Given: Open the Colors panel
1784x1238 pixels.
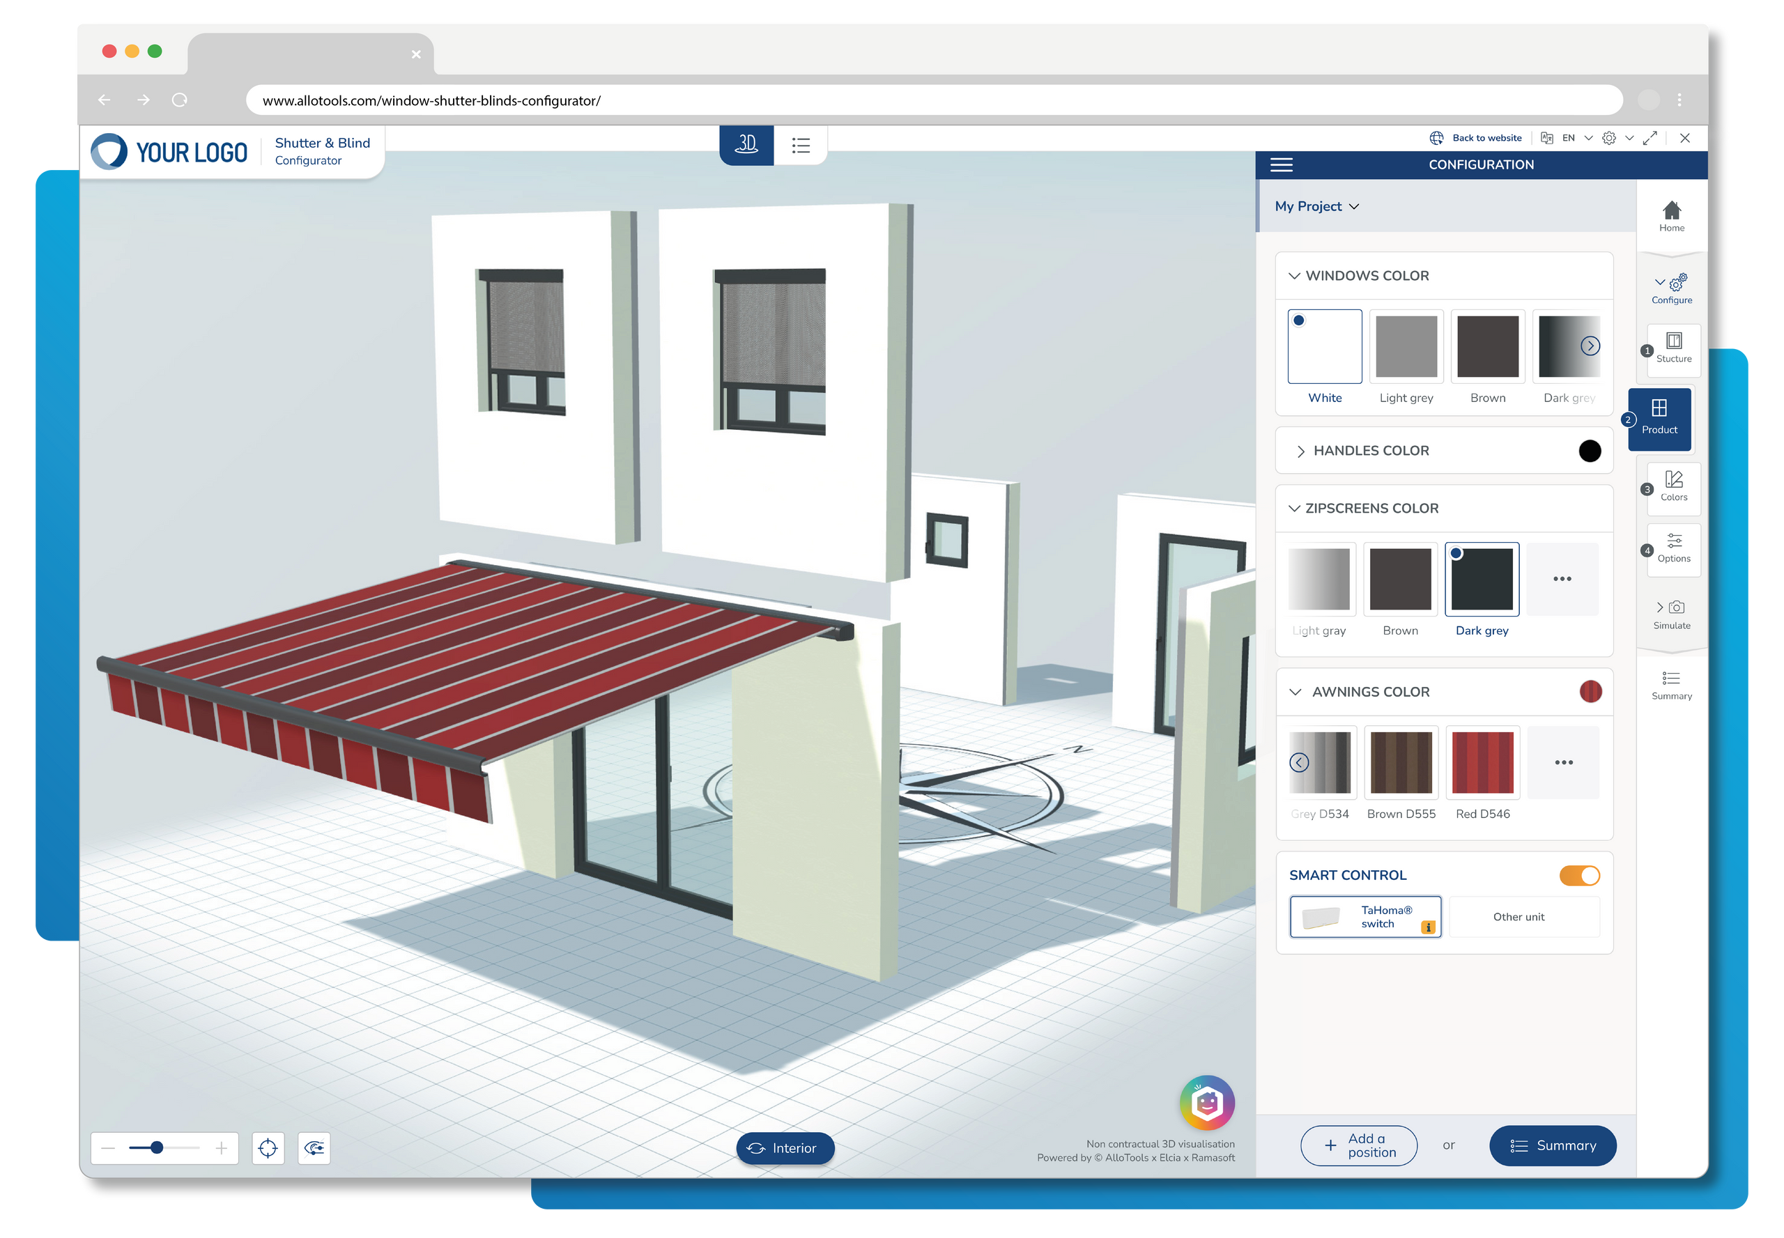Looking at the screenshot, I should tap(1673, 488).
